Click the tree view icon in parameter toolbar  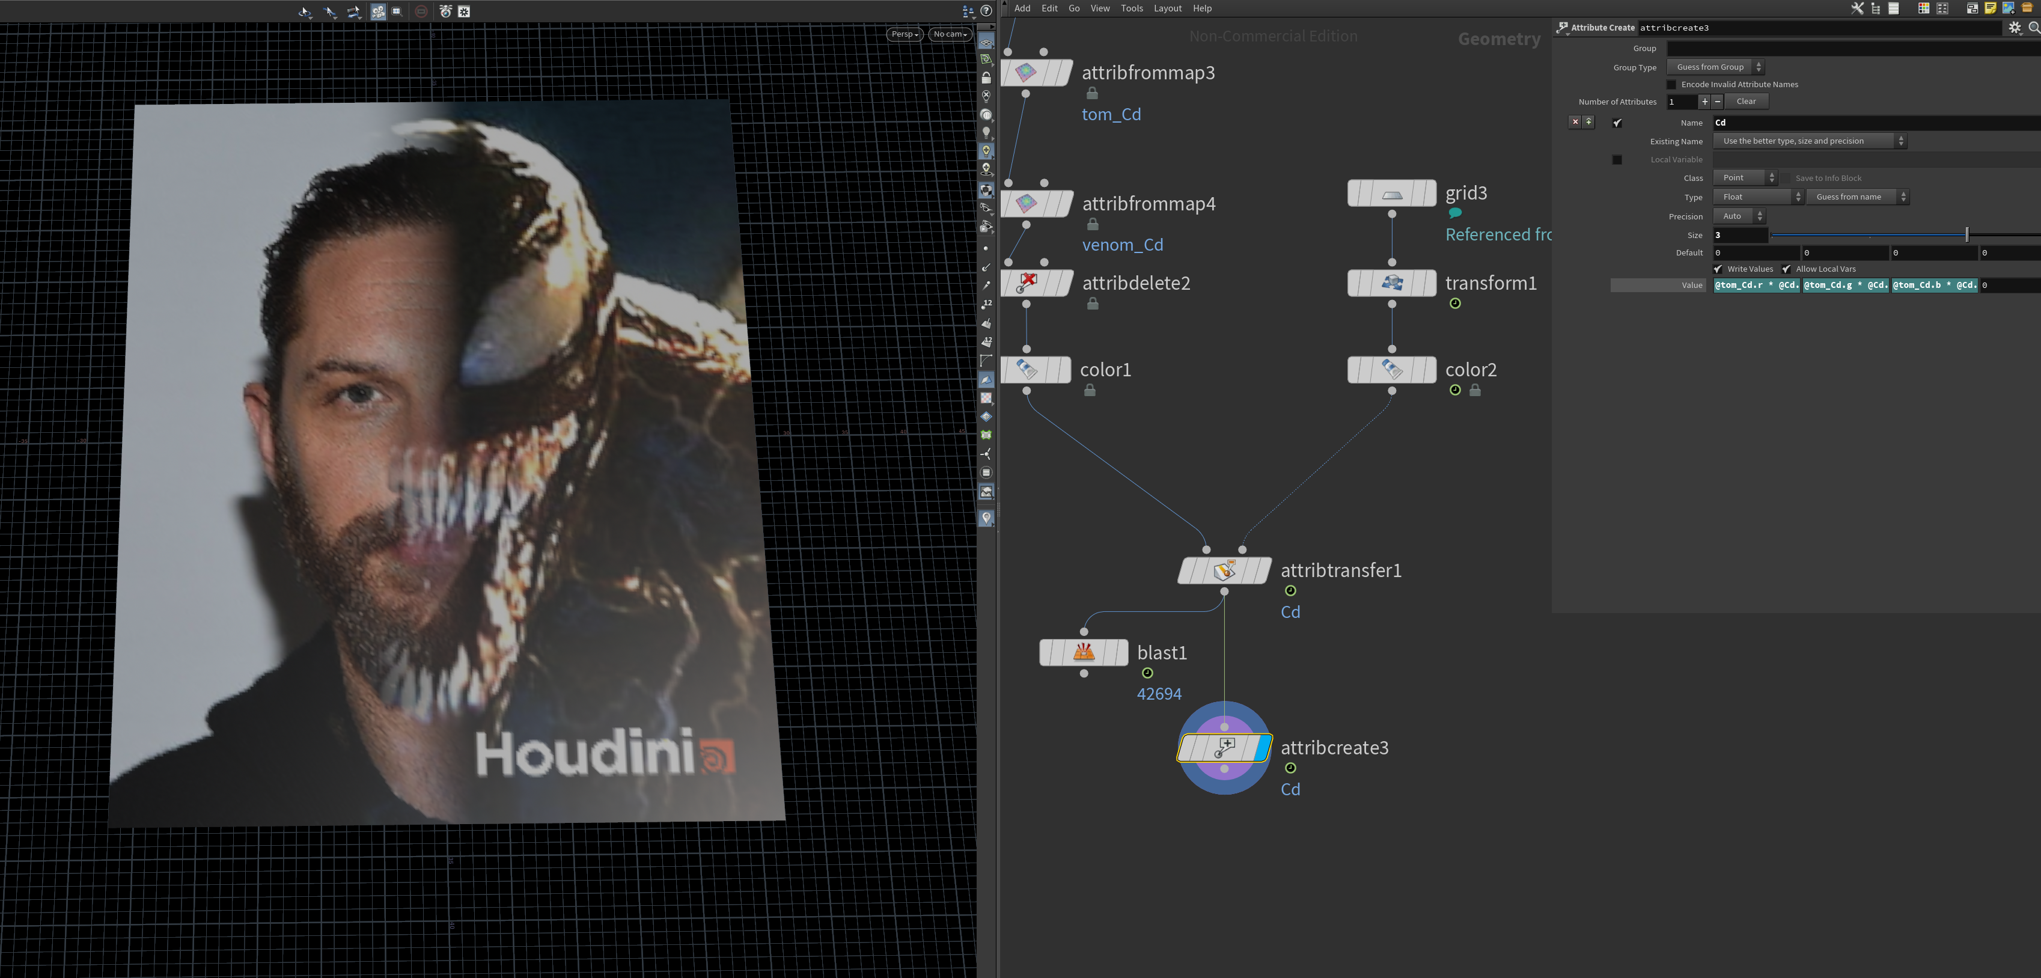click(x=1875, y=8)
